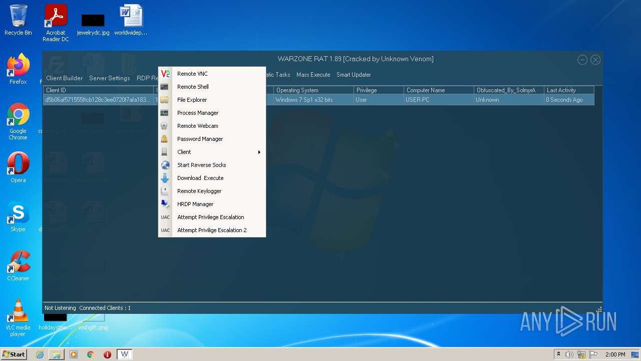Open CCleaner desktop shortcut
Image resolution: width=641 pixels, height=361 pixels.
tap(18, 266)
